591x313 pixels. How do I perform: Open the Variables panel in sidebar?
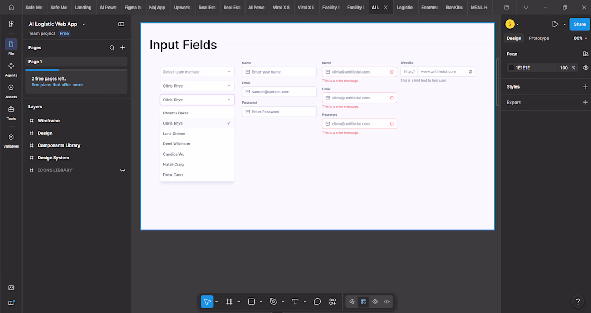tap(11, 141)
